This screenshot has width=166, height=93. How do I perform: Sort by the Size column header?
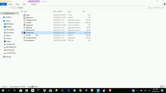84,11
